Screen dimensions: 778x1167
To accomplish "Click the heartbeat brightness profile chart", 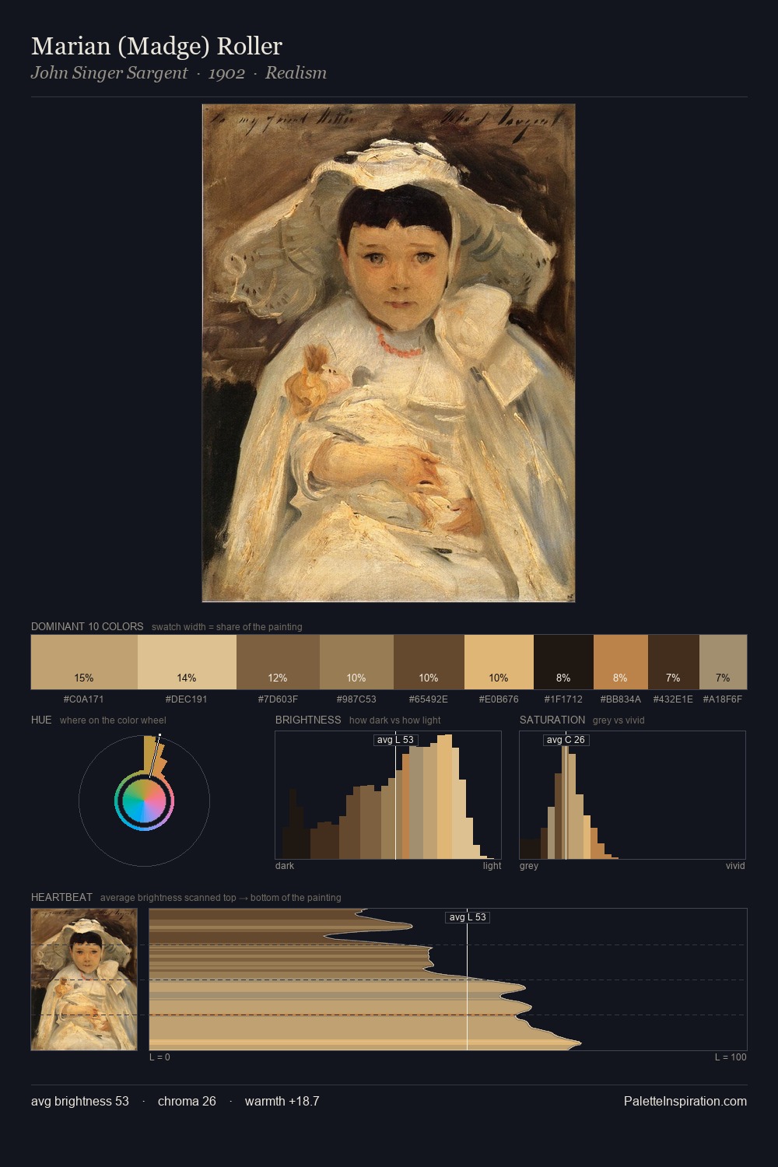I will pos(448,980).
